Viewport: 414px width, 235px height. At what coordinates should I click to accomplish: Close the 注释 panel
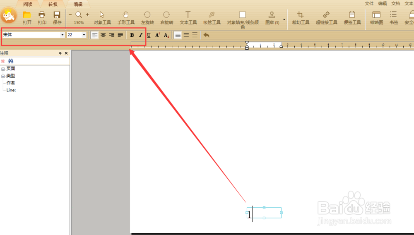[x=66, y=53]
